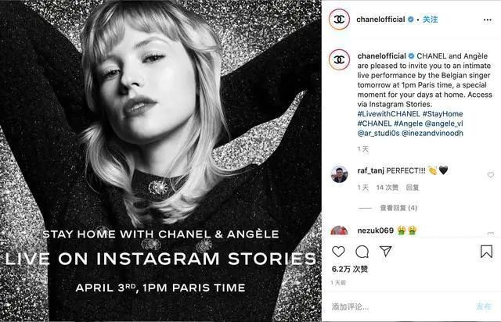This screenshot has width=501, height=322.
Task: Open raf_tanj's profile picture
Action: [339, 174]
